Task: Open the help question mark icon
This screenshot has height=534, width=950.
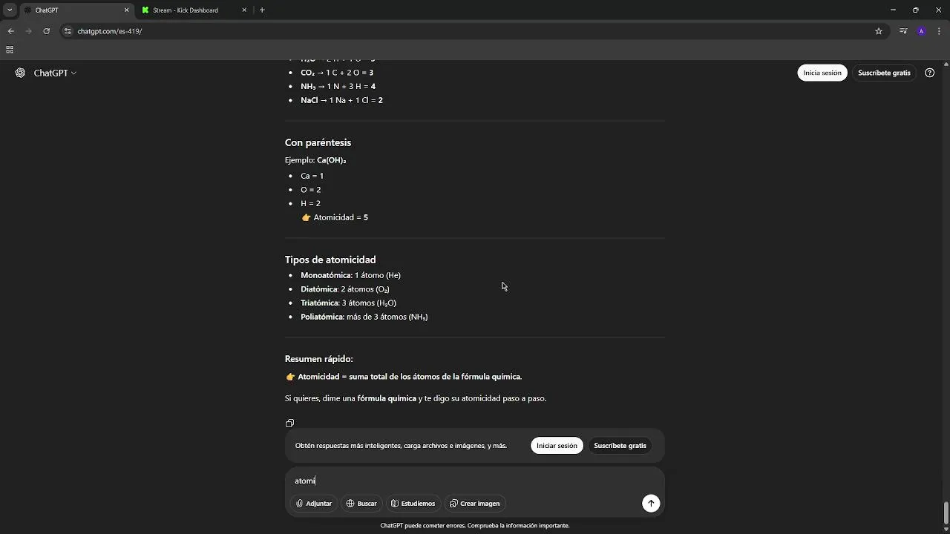Action: (x=929, y=73)
